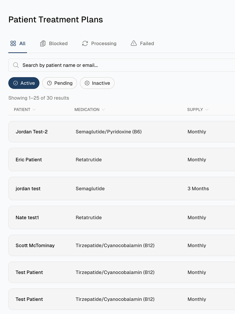Screen dimensions: 235x314
Task: Click Semaglutide in jordan test row
Action: click(x=90, y=189)
